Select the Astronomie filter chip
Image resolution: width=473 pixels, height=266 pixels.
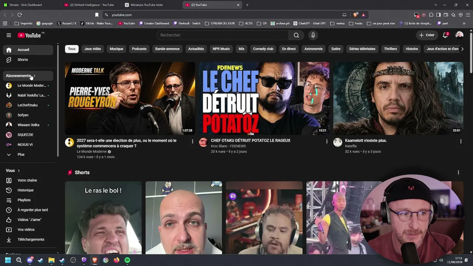(x=313, y=49)
